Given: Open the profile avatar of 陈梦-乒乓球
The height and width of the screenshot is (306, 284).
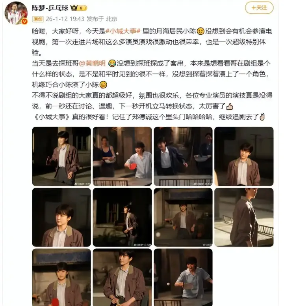Looking at the screenshot, I should tap(16, 13).
